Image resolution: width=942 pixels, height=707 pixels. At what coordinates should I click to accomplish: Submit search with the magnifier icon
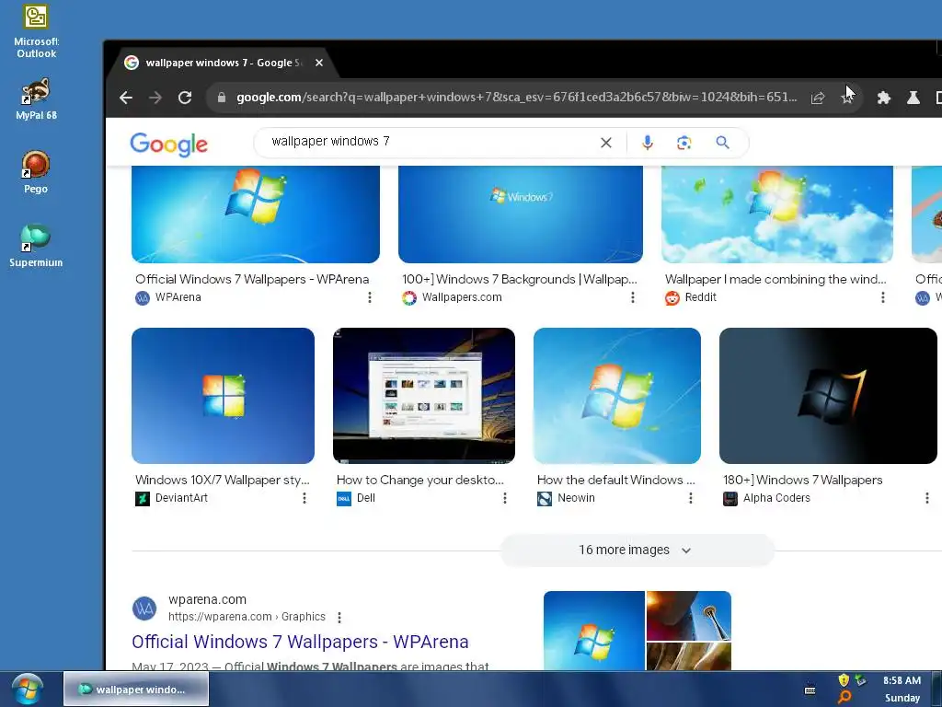point(723,143)
